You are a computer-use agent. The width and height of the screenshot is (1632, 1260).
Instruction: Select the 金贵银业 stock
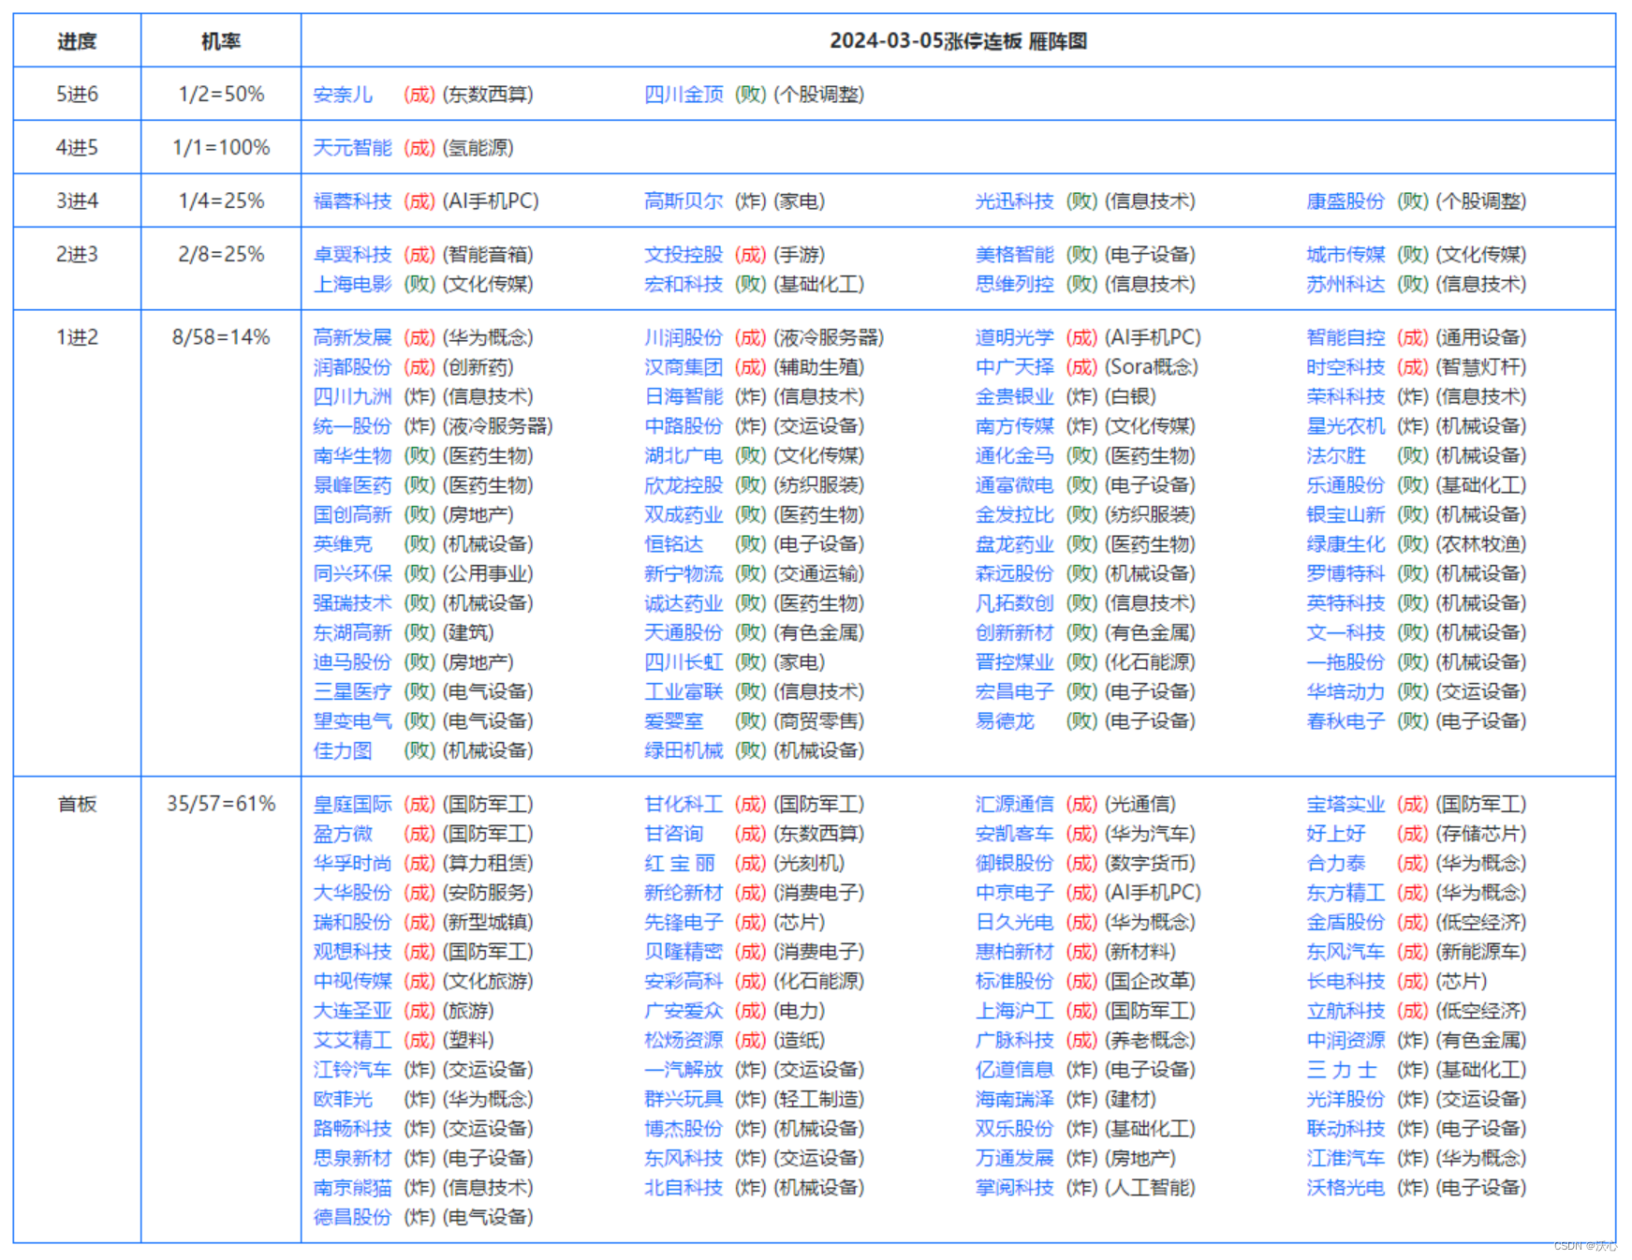click(x=1014, y=397)
